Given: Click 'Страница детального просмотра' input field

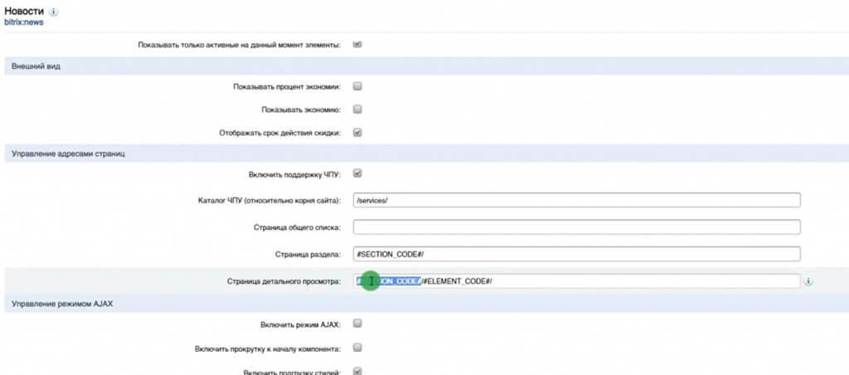Looking at the screenshot, I should [577, 281].
